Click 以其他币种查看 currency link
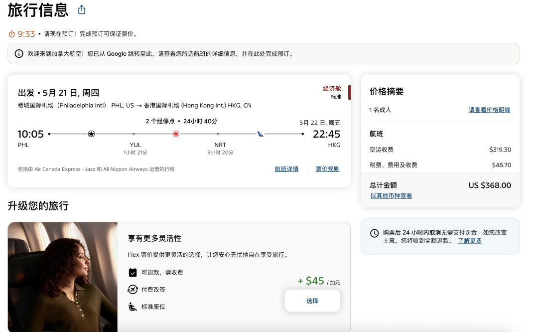The height and width of the screenshot is (332, 538). pos(391,196)
